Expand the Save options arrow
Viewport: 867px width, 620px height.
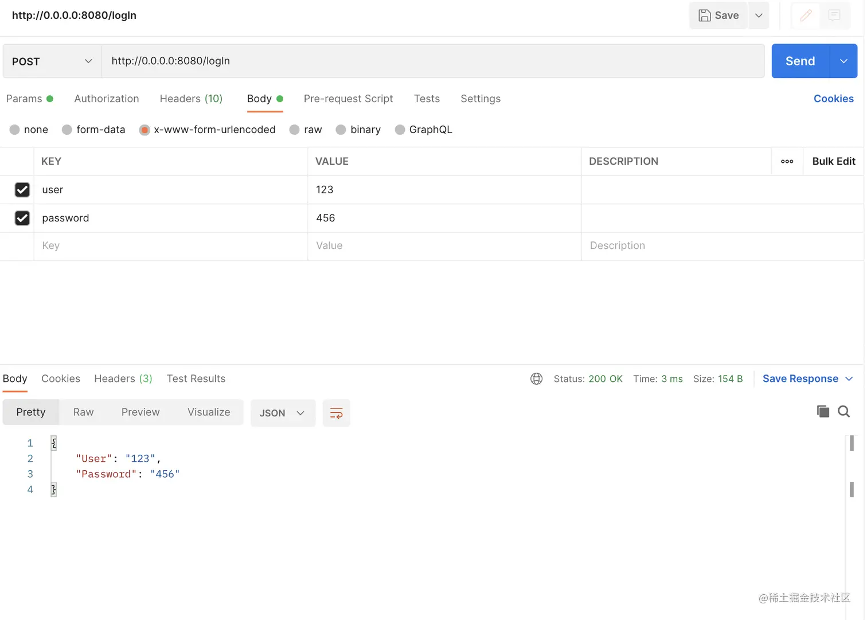(x=759, y=15)
